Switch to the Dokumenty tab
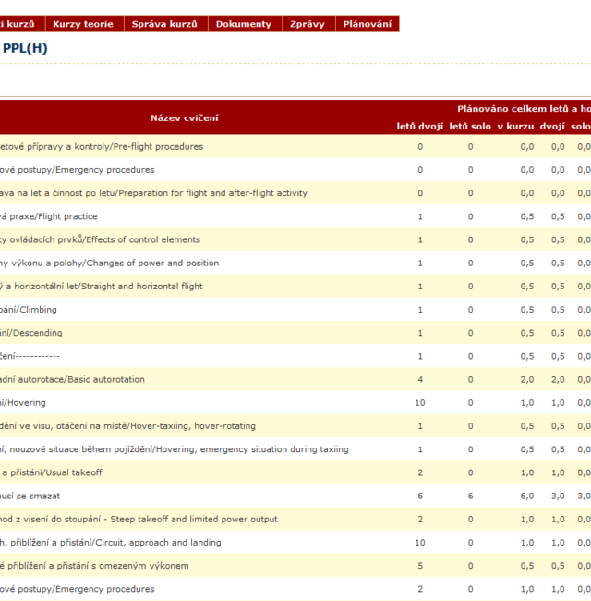This screenshot has height=601, width=591. coord(245,24)
